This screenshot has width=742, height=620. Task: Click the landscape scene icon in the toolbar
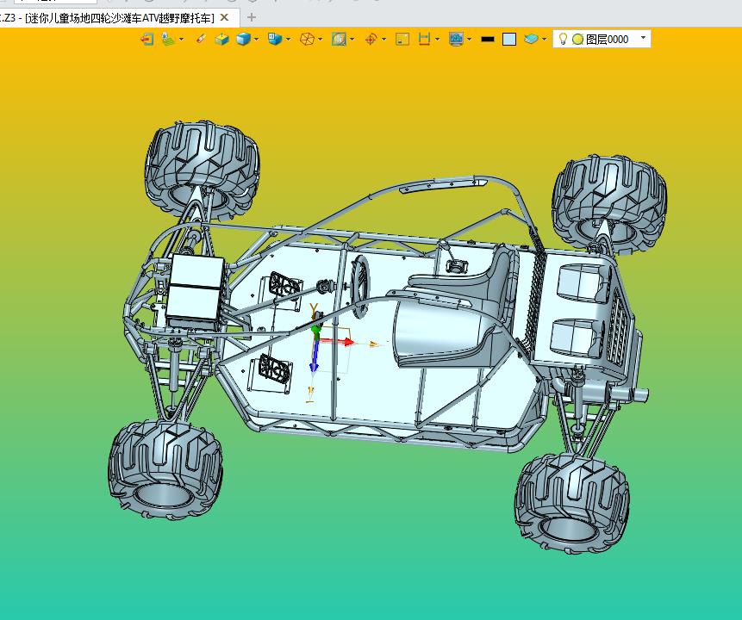[167, 39]
